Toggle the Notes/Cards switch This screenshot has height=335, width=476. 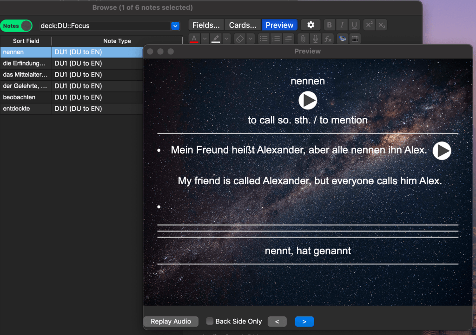(x=16, y=26)
